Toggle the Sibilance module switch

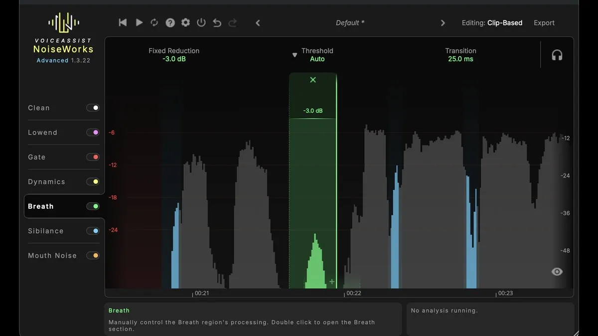tap(93, 231)
